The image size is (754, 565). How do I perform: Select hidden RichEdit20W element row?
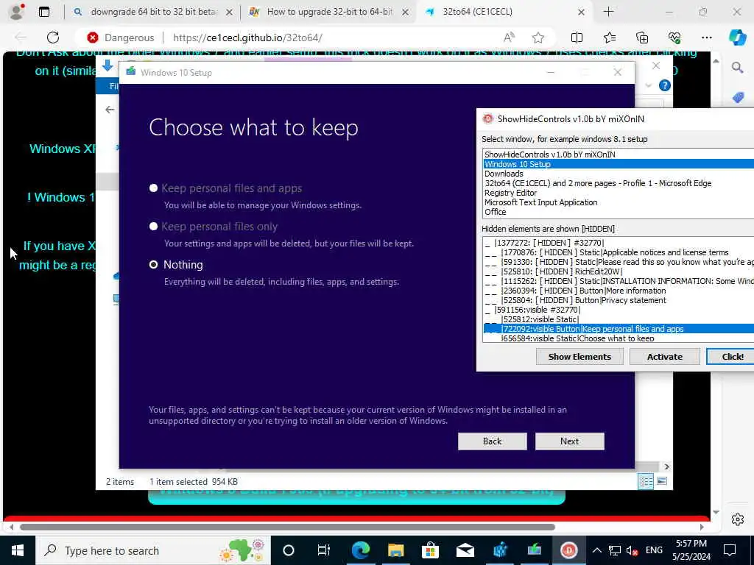point(619,271)
